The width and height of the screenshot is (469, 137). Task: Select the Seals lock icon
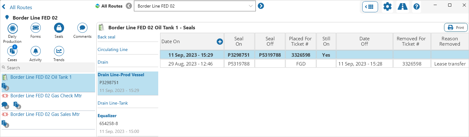point(59,28)
